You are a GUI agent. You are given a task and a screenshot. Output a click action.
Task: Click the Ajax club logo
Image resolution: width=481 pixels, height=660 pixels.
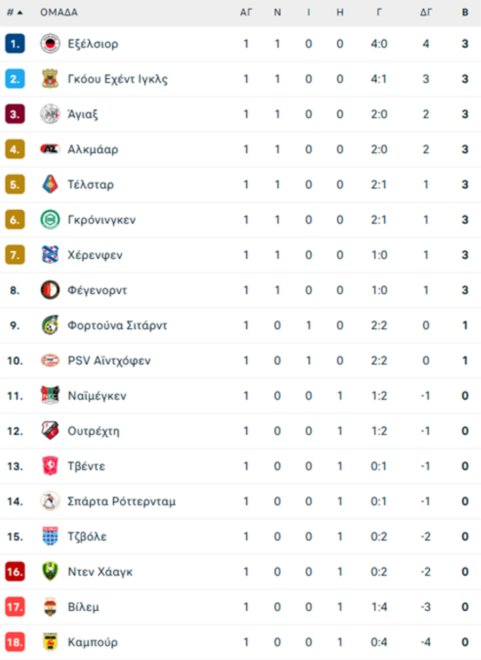50,114
